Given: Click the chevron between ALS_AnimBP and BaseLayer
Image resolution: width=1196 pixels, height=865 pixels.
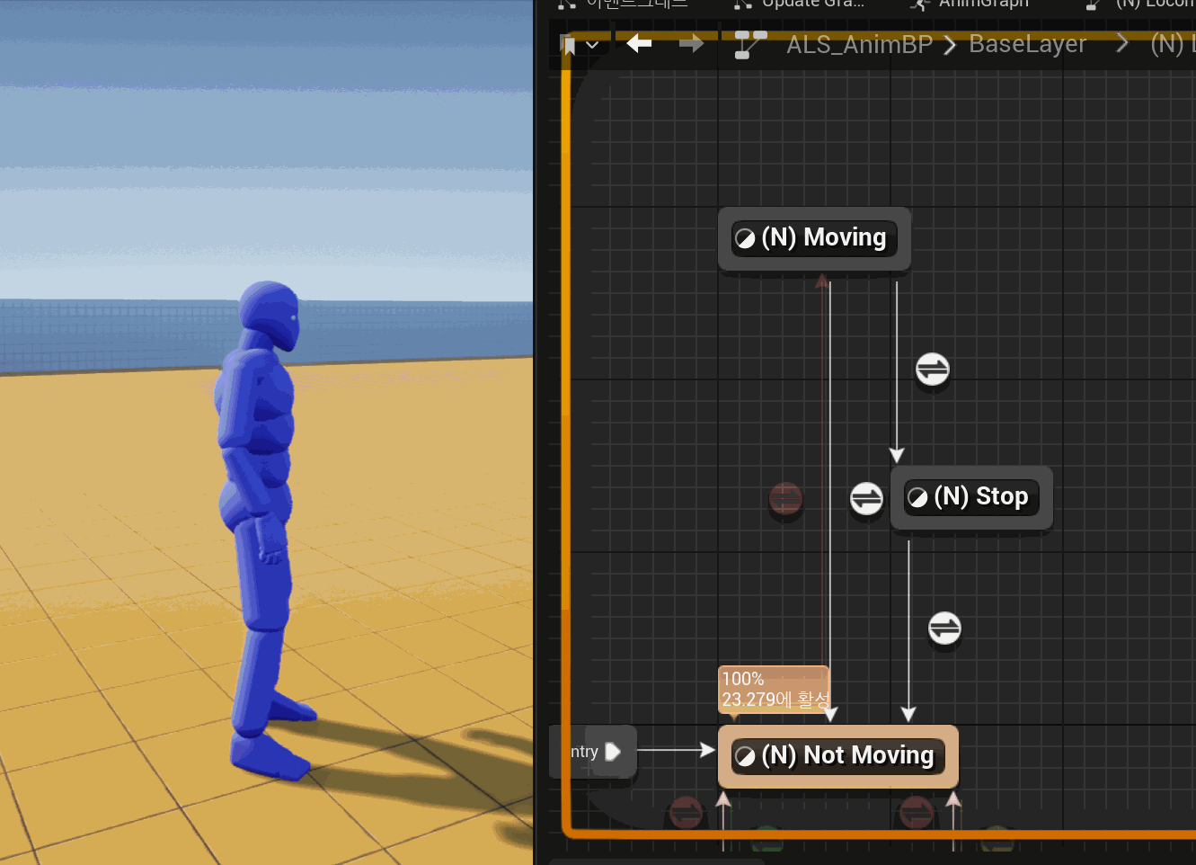Looking at the screenshot, I should pos(950,45).
